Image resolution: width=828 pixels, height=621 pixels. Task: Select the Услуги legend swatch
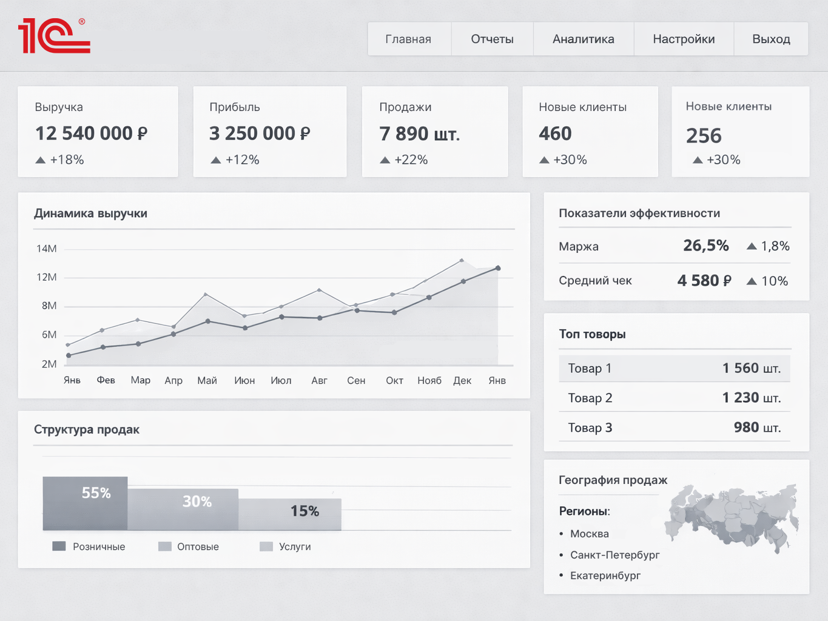click(266, 546)
